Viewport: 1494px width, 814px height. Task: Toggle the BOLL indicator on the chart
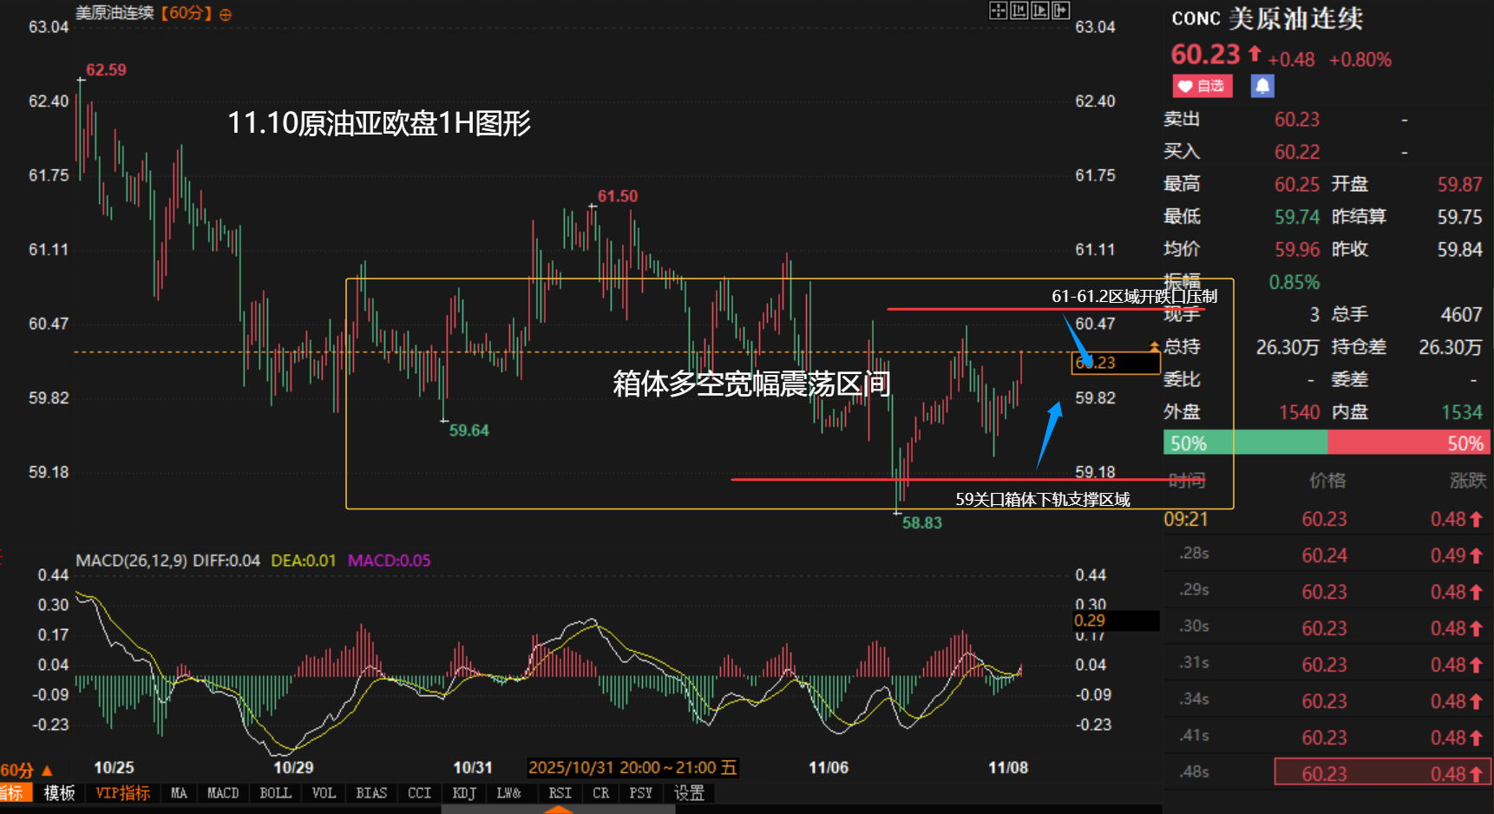275,793
